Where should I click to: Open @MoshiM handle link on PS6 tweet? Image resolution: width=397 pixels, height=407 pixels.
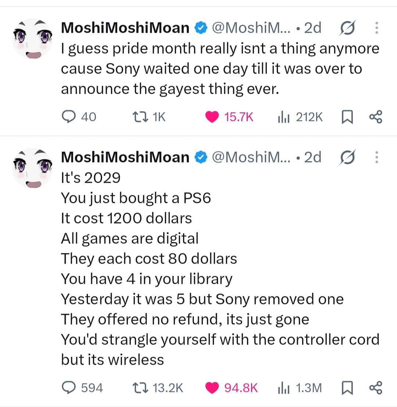click(251, 157)
